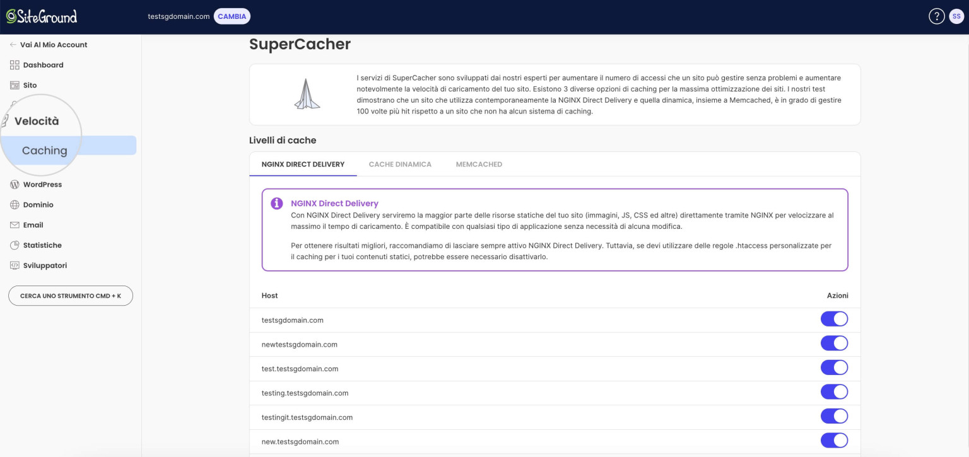Open the Dominio sidebar section
Screen dimensions: 969x457
38,205
